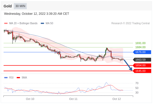
Task: Select the MA 20 + Bollinger Bands legend label
Action: point(23,23)
